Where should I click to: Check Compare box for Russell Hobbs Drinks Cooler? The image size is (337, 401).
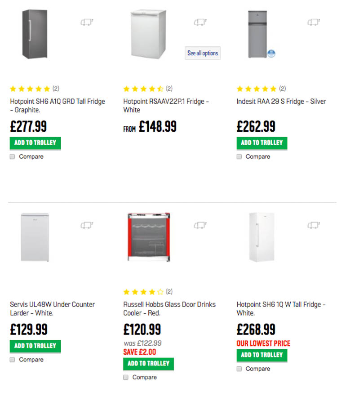(x=126, y=377)
